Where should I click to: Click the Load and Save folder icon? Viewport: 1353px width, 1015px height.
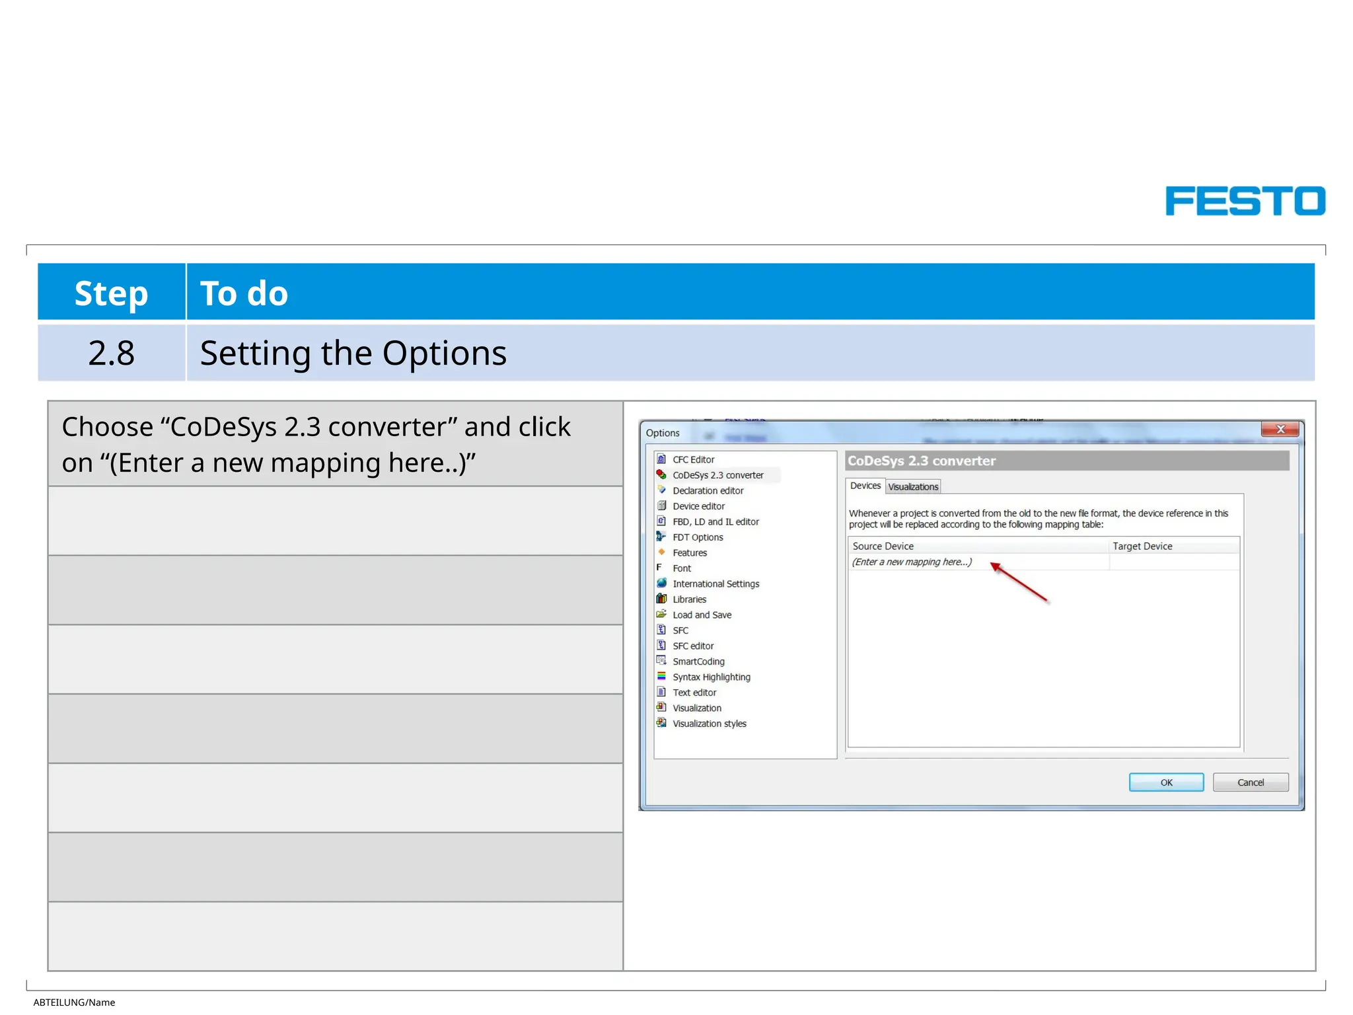tap(661, 614)
